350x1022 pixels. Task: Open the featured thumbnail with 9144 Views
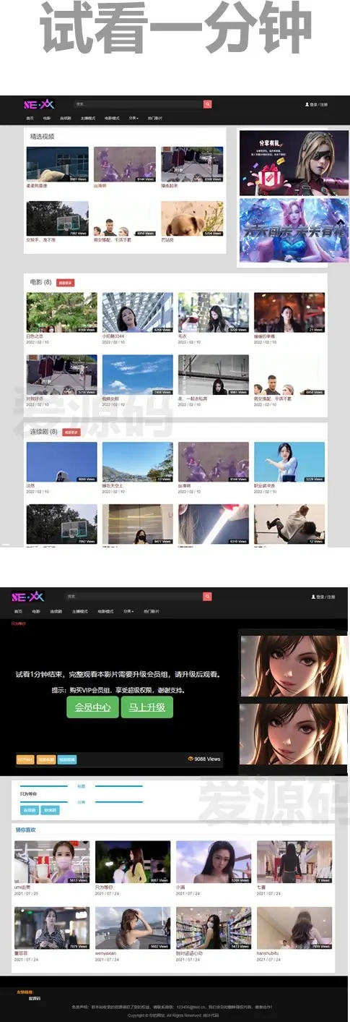(124, 164)
